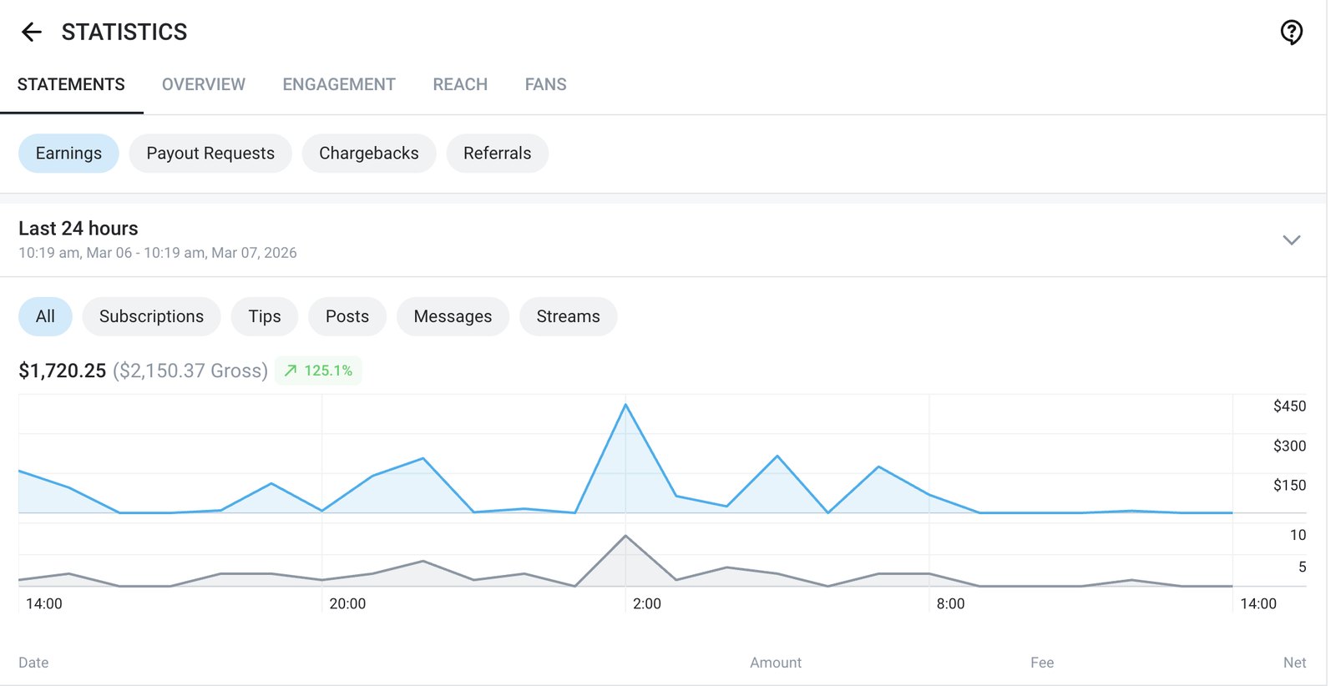
Task: Click the 2:00 earnings peak on chart
Action: (625, 405)
